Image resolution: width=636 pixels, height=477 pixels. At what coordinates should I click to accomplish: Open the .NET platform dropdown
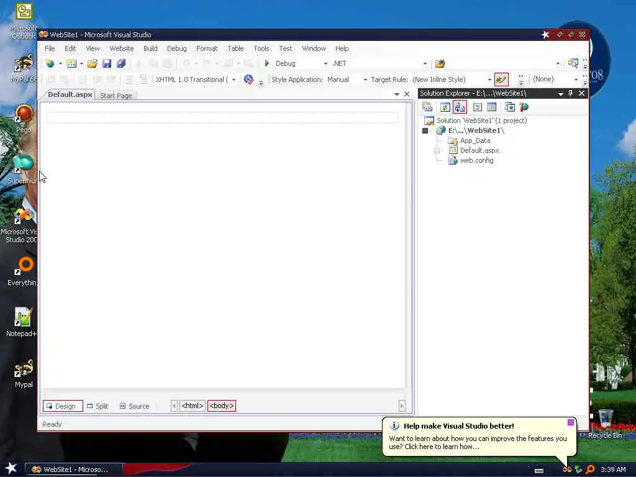pyautogui.click(x=425, y=64)
